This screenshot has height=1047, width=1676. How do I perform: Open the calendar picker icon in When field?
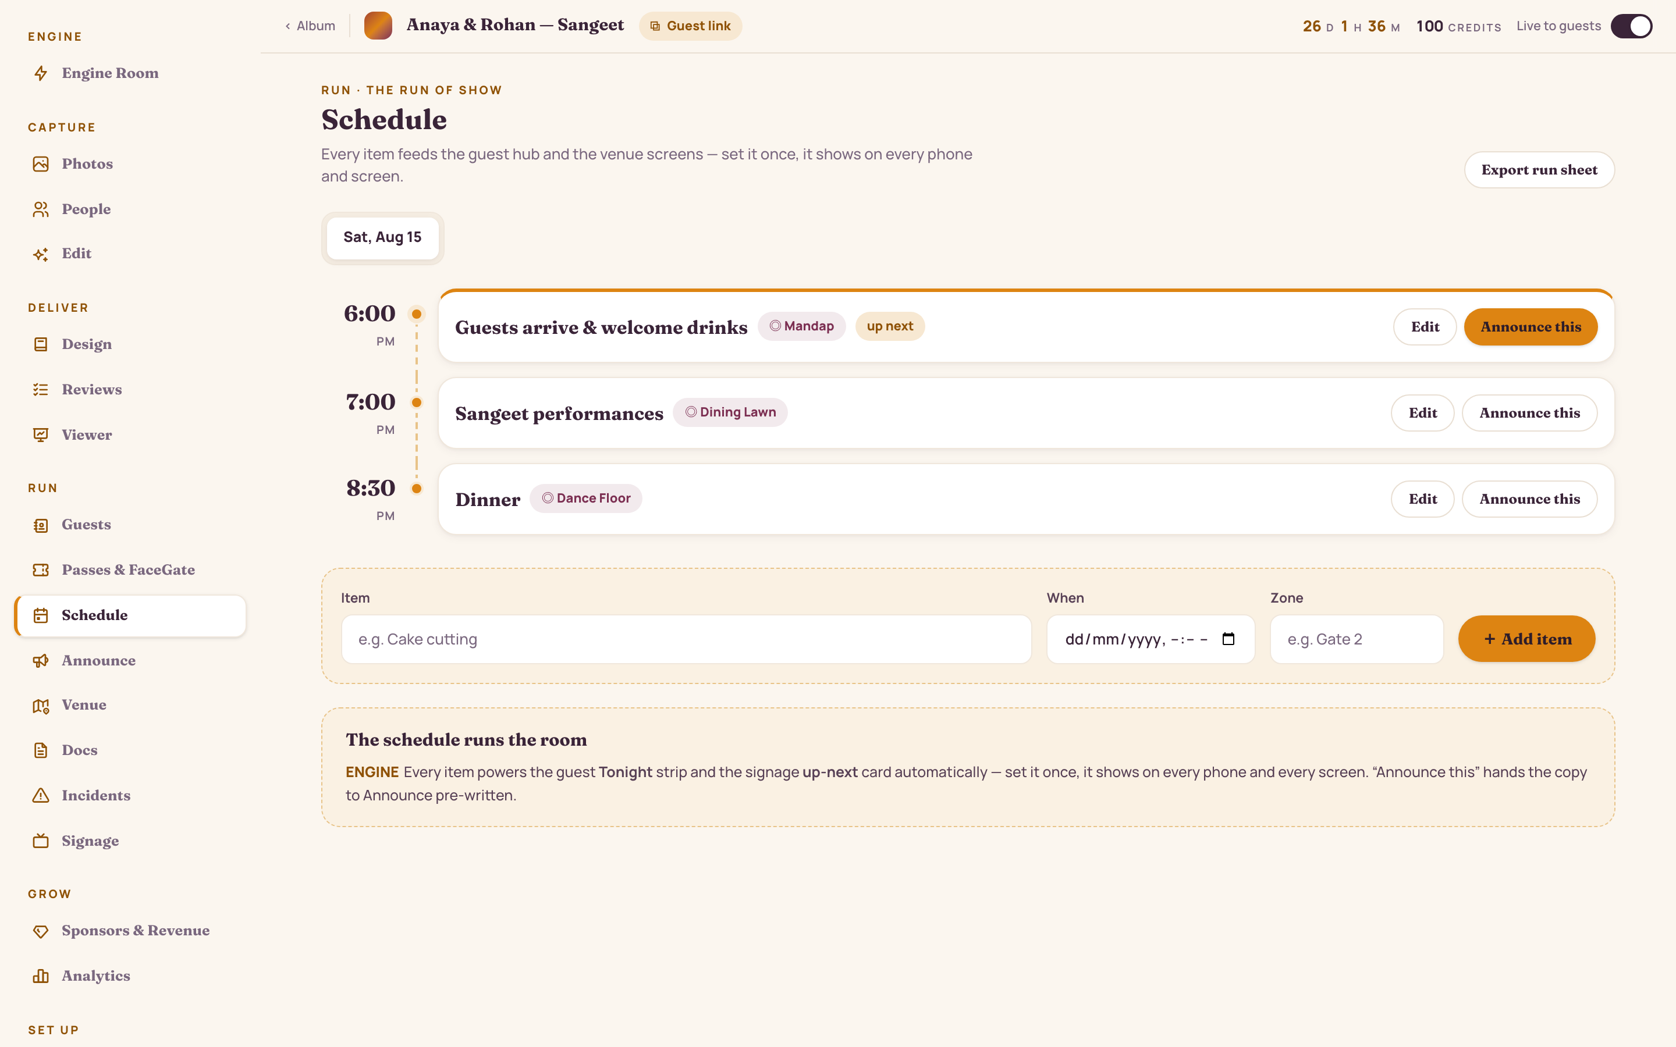point(1228,639)
